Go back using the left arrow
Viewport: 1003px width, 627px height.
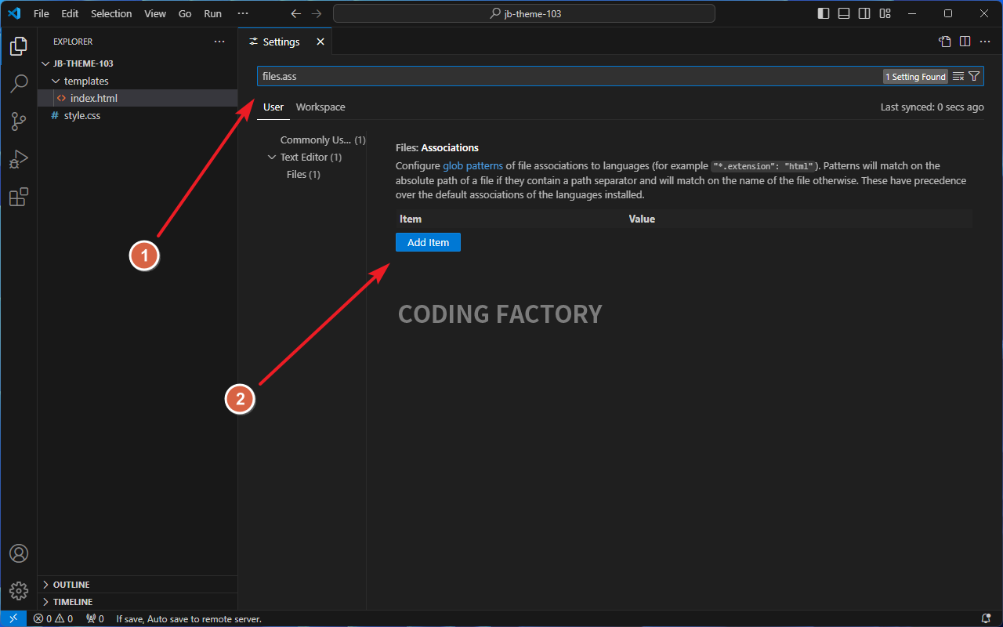click(x=295, y=13)
